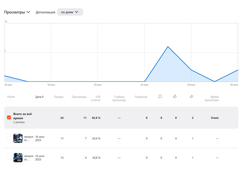Sort by the Показы column header

(59, 97)
